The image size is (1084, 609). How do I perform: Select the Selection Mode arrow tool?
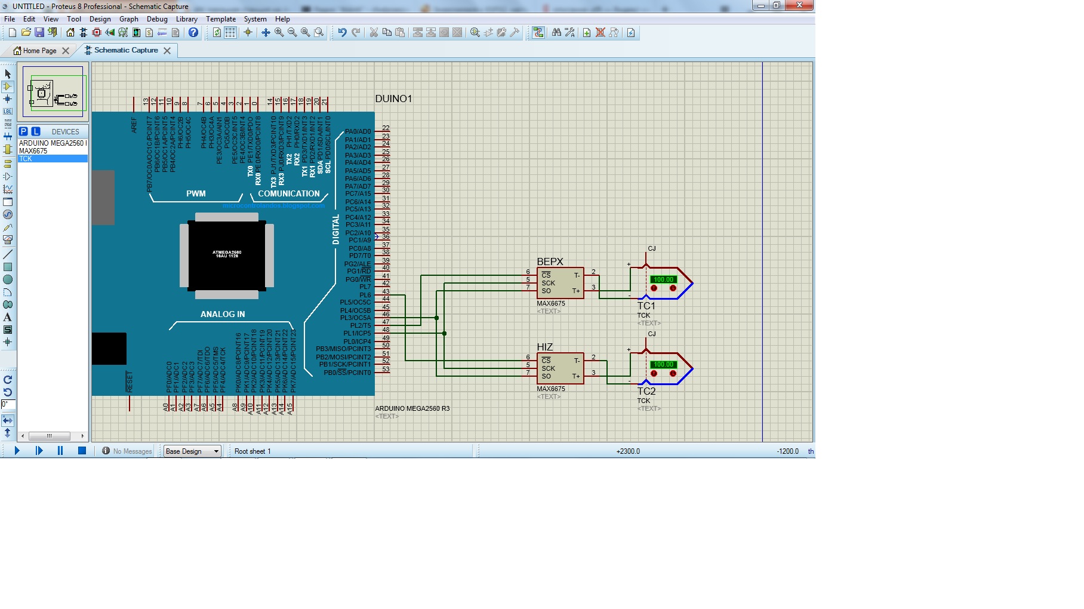(x=8, y=74)
